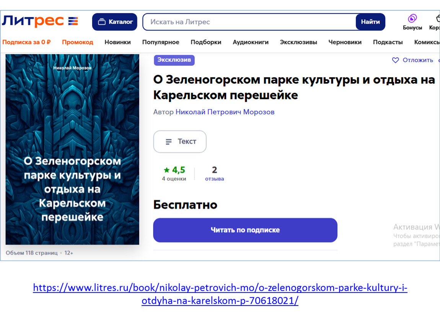The width and height of the screenshot is (440, 330).
Task: Click the Читать по подписке button
Action: coord(245,230)
